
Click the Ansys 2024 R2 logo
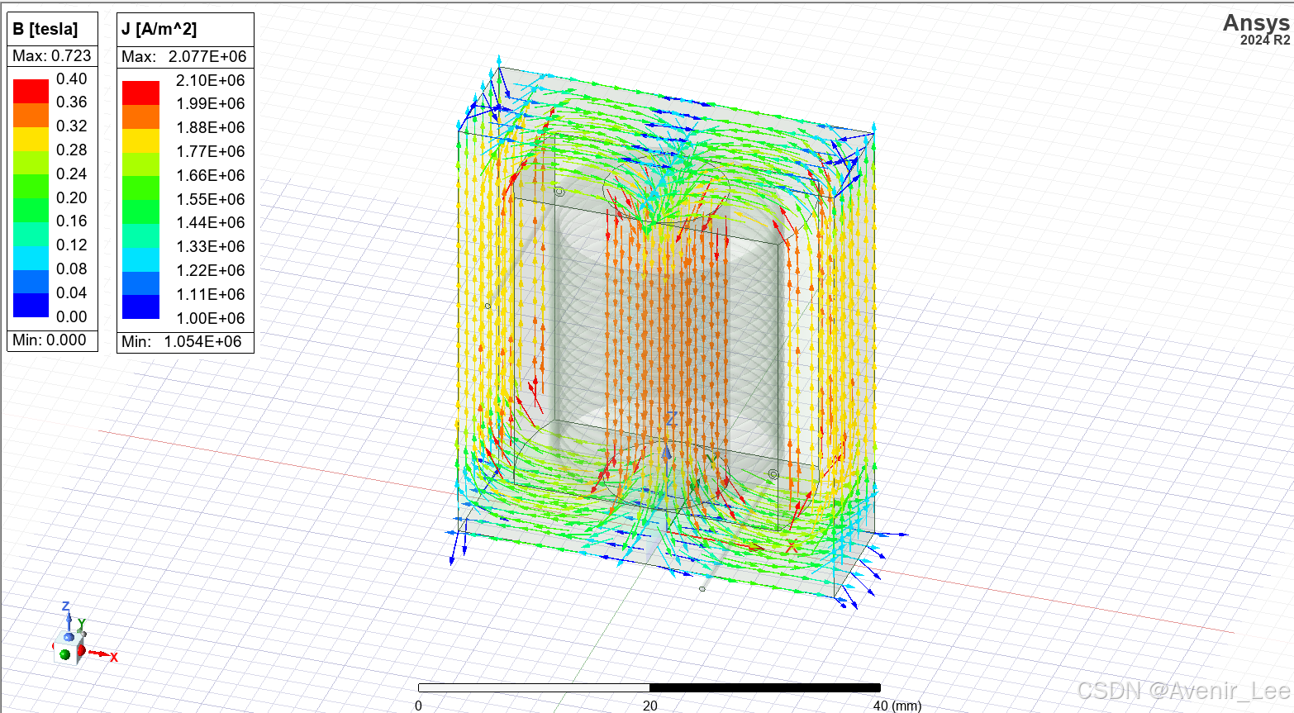click(x=1256, y=29)
